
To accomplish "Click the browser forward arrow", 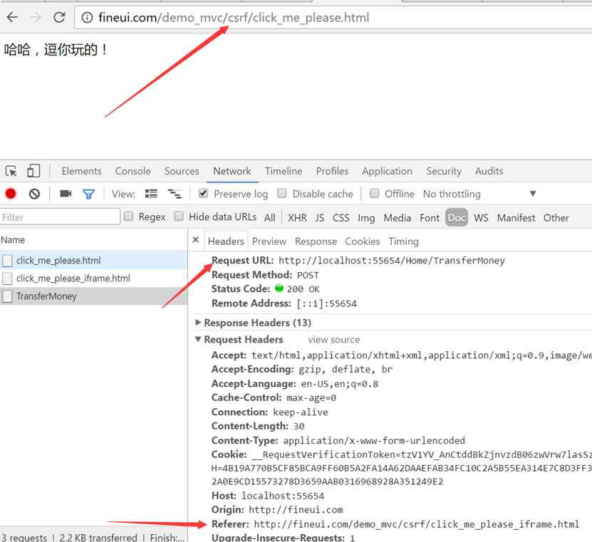I will tap(36, 17).
